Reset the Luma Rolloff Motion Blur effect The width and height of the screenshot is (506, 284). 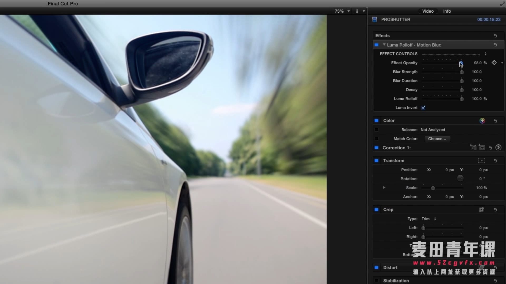click(x=495, y=45)
